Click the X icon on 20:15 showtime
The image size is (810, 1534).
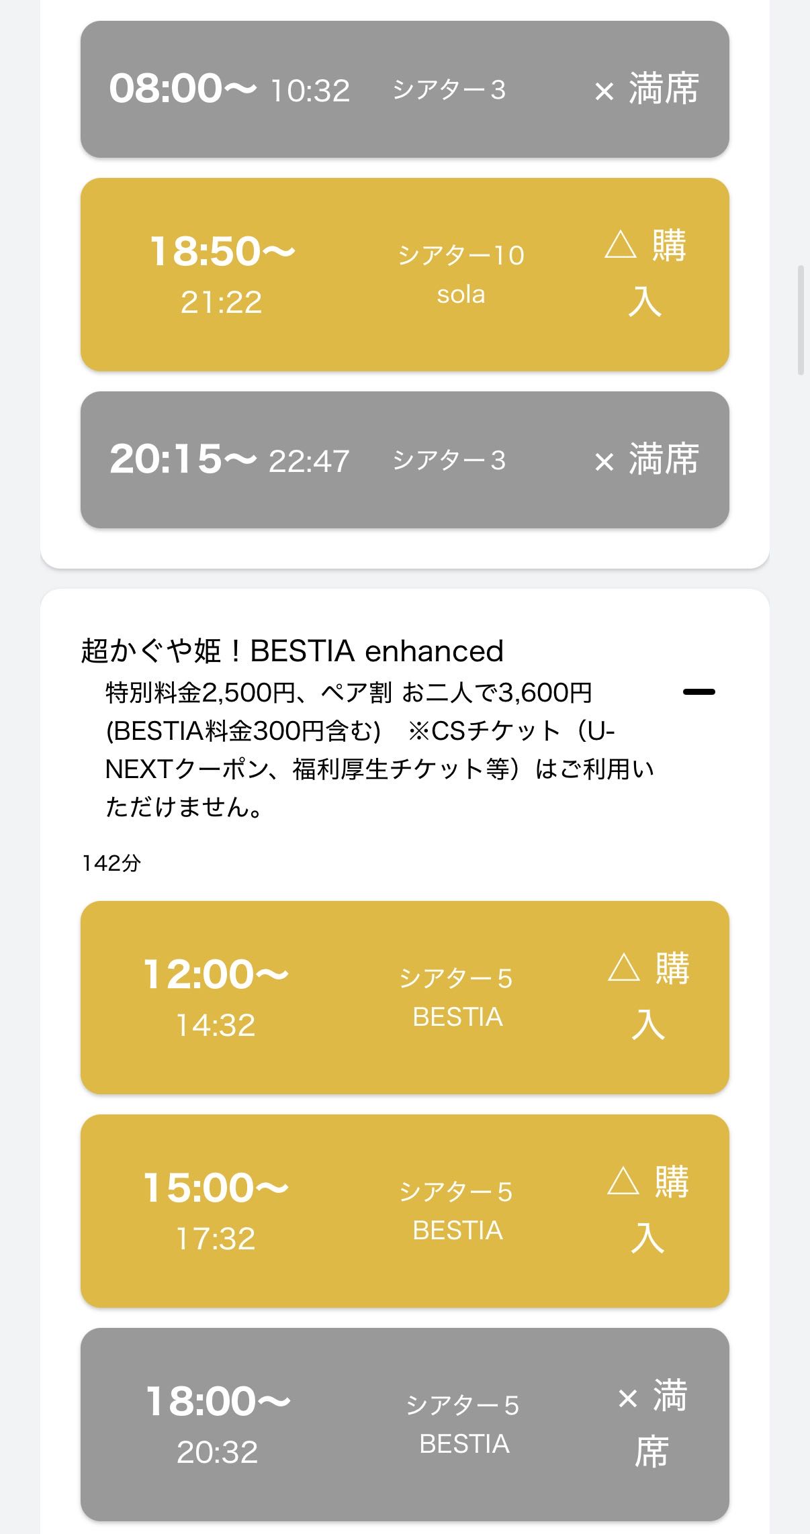604,461
